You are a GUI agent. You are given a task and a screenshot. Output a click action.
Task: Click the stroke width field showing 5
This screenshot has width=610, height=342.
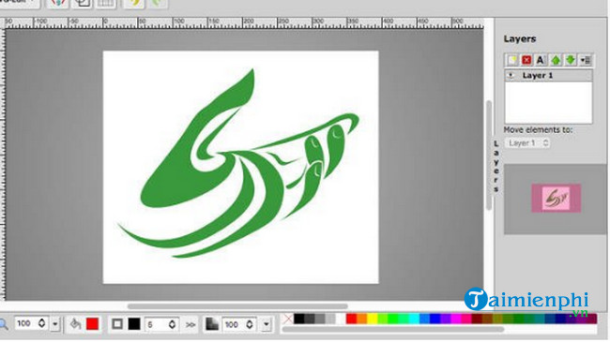click(x=156, y=324)
